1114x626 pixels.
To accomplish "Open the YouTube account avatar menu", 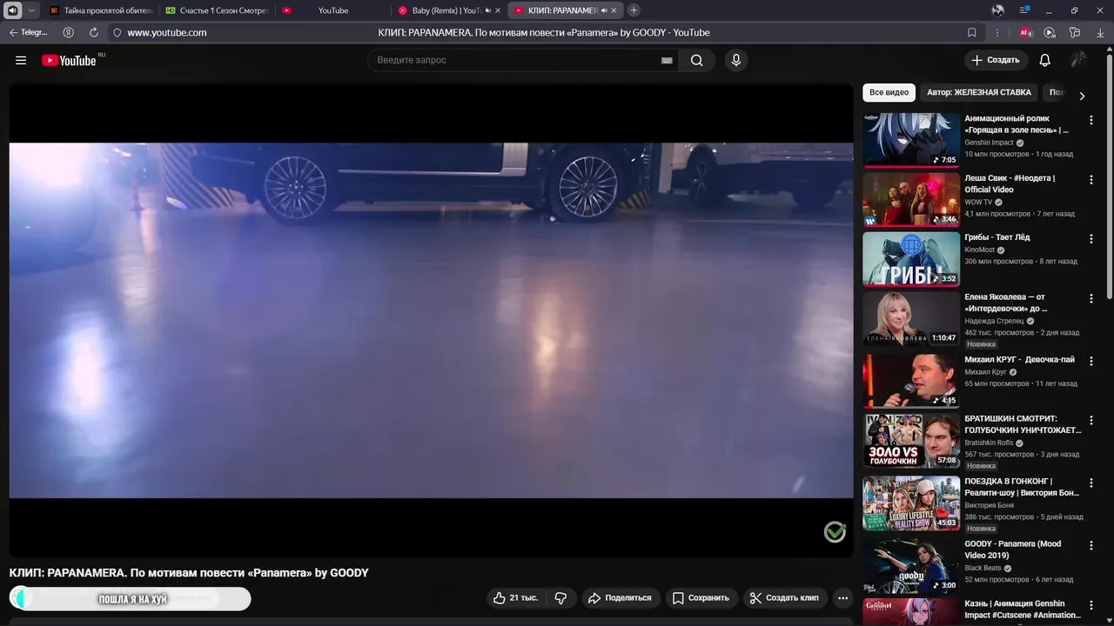I will (1078, 60).
